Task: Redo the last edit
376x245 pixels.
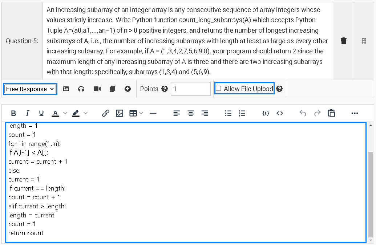Action: (317, 113)
